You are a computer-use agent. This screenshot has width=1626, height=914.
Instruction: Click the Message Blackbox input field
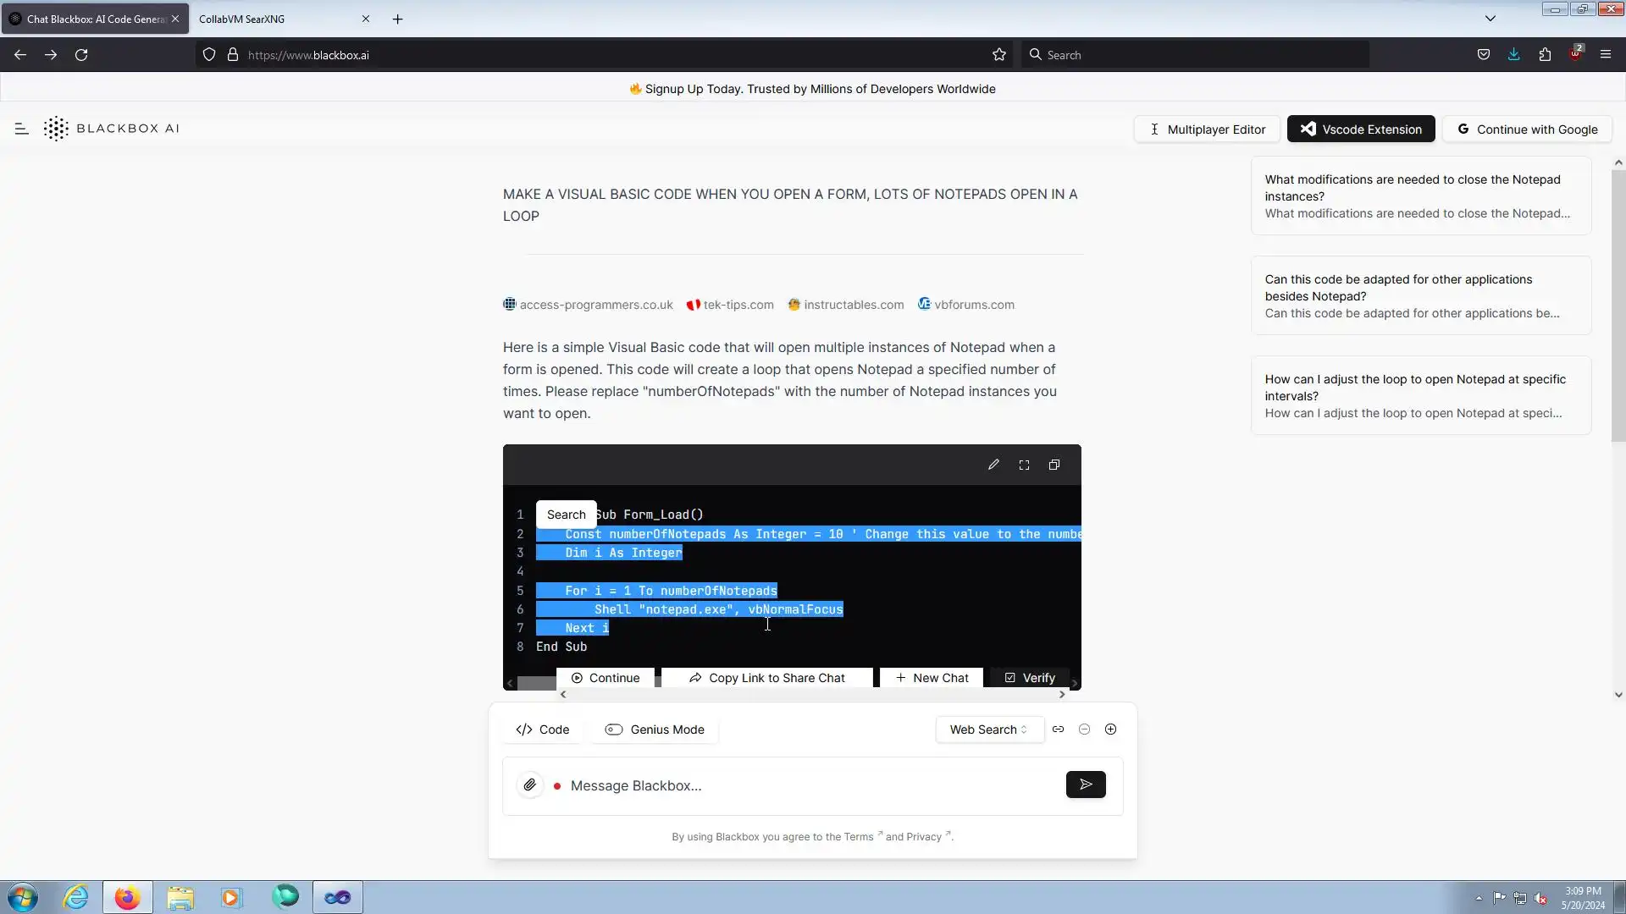tap(805, 785)
